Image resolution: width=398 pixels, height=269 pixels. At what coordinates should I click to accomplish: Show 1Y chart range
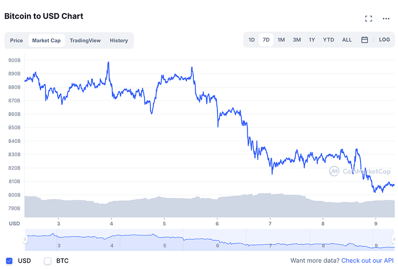pyautogui.click(x=312, y=40)
